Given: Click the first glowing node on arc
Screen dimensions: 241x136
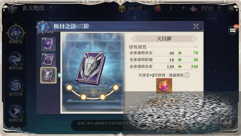Looking at the screenshot, I should (x=69, y=87).
